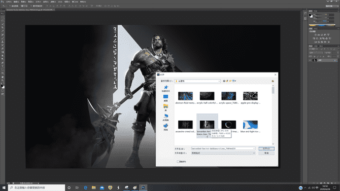Select the Path Selection tool
340x191 pixels.
tap(3, 70)
